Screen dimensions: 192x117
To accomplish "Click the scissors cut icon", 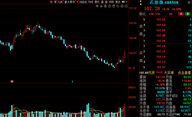I will [101, 6].
